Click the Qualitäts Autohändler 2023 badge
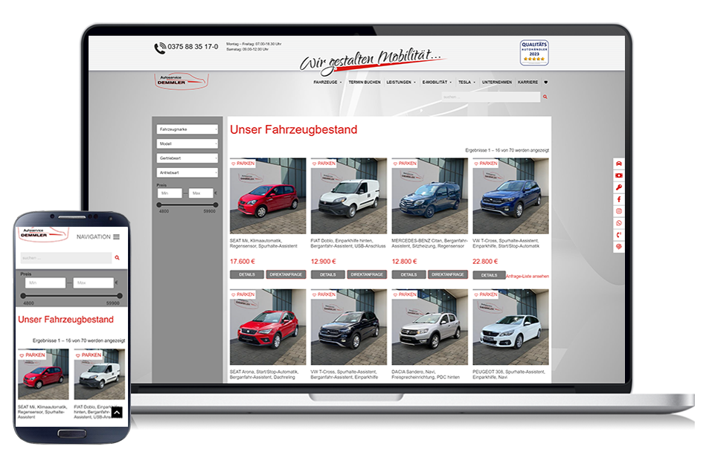The width and height of the screenshot is (712, 452). [534, 53]
